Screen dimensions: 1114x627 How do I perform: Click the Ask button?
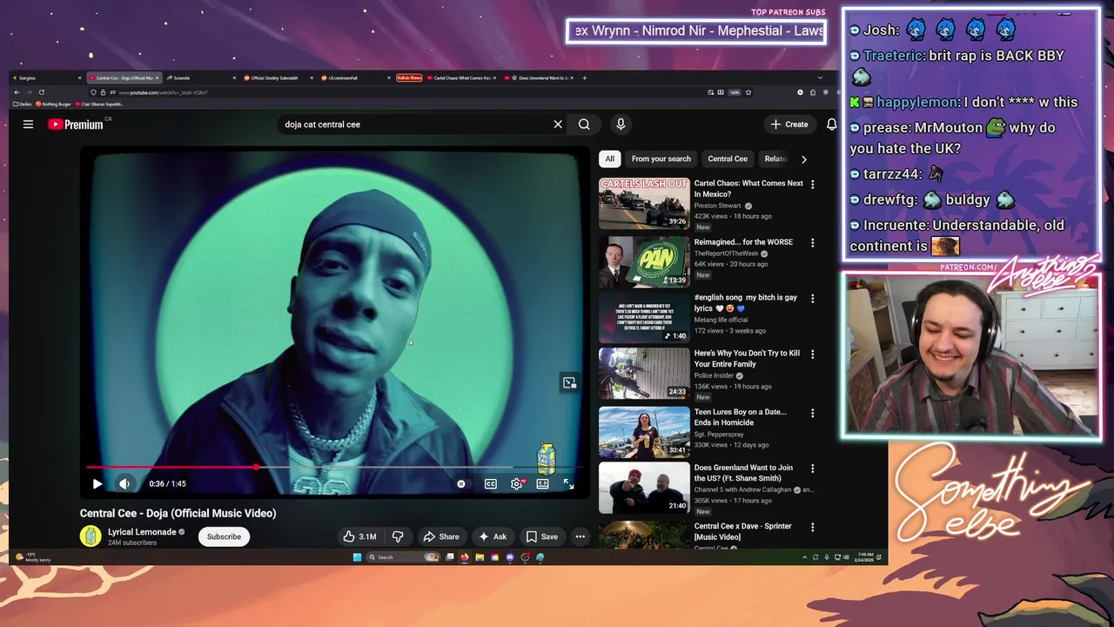[492, 536]
